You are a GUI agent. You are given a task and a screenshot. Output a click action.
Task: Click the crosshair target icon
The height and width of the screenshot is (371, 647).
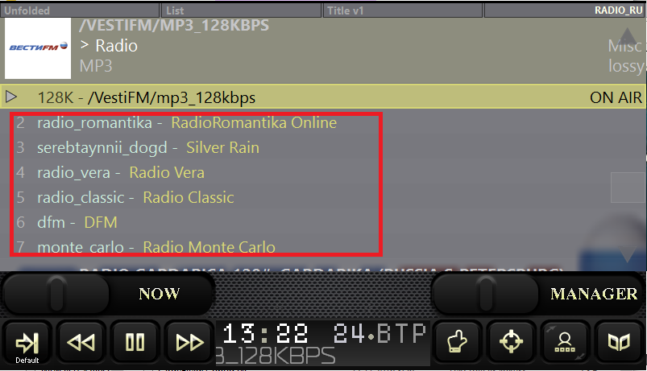pyautogui.click(x=511, y=342)
